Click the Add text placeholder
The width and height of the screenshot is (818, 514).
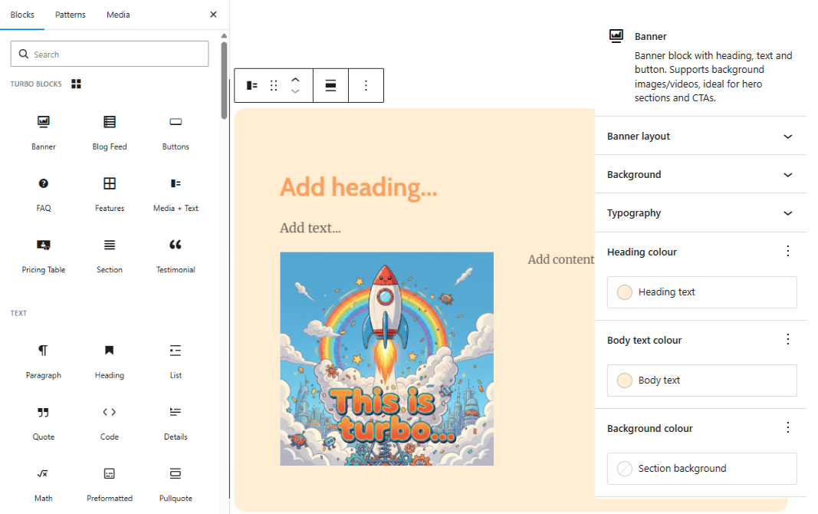310,228
